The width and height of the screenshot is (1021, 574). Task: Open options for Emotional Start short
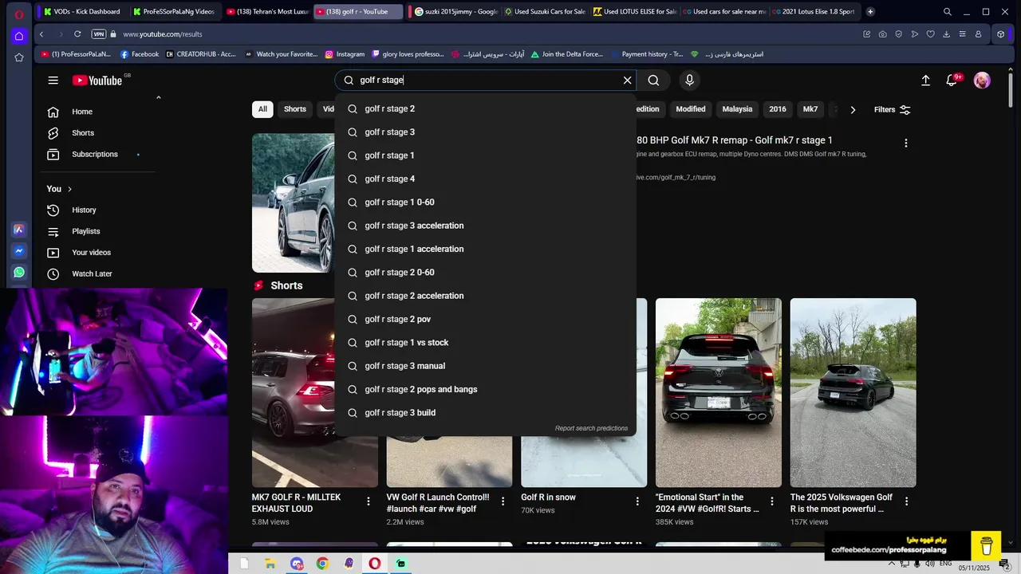coord(772,501)
